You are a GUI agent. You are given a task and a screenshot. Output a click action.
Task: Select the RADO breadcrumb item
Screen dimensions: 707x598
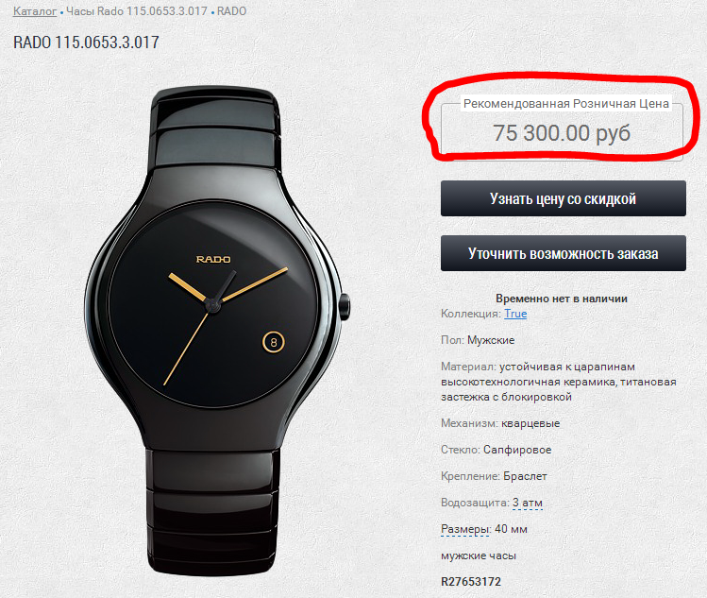tap(232, 11)
